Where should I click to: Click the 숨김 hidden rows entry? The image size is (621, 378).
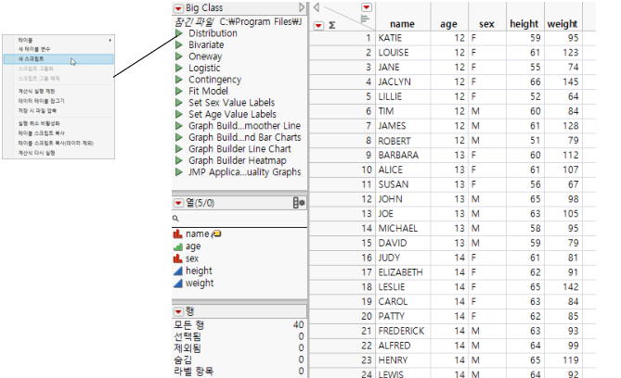pyautogui.click(x=239, y=359)
